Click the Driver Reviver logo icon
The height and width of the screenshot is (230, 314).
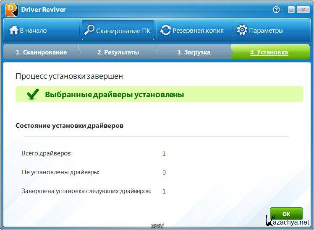coord(11,9)
